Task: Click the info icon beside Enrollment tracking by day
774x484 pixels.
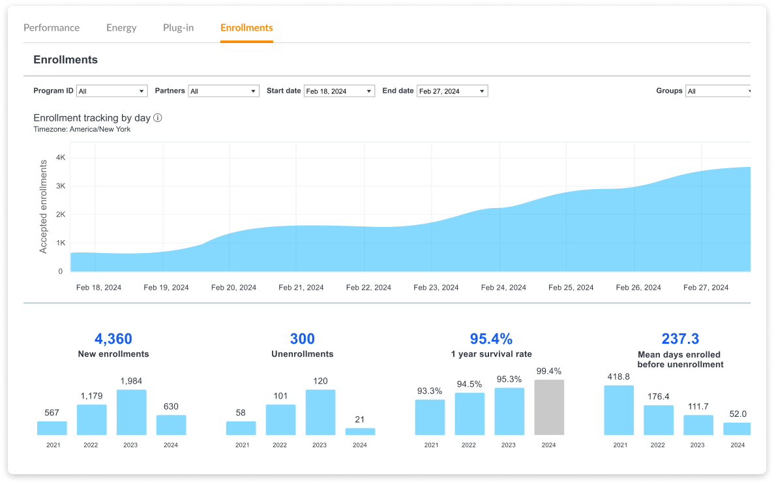Action: tap(158, 118)
